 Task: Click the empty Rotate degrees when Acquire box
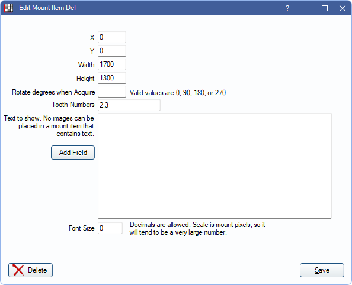tap(112, 92)
